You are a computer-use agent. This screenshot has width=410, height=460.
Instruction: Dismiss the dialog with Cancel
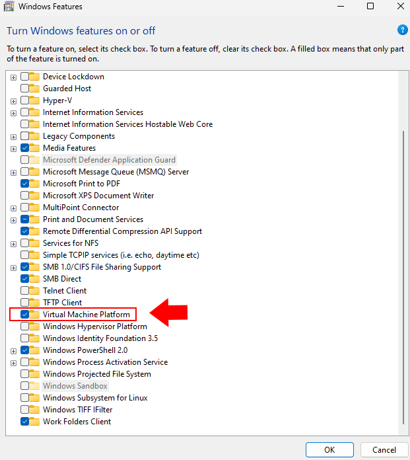click(x=384, y=449)
